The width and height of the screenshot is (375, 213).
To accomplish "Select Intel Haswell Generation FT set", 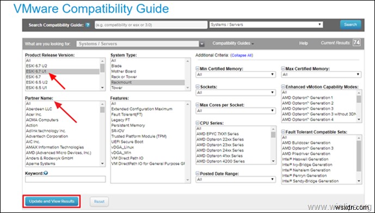I will [319, 159].
